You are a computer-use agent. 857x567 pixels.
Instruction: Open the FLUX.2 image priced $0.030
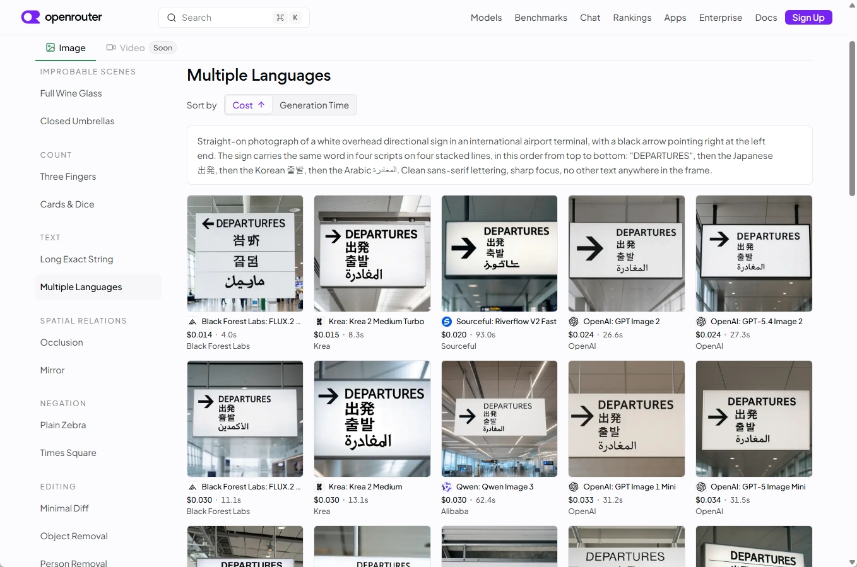coord(245,419)
